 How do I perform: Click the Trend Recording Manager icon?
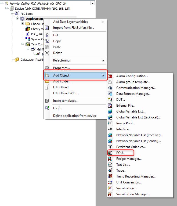coord(110,176)
